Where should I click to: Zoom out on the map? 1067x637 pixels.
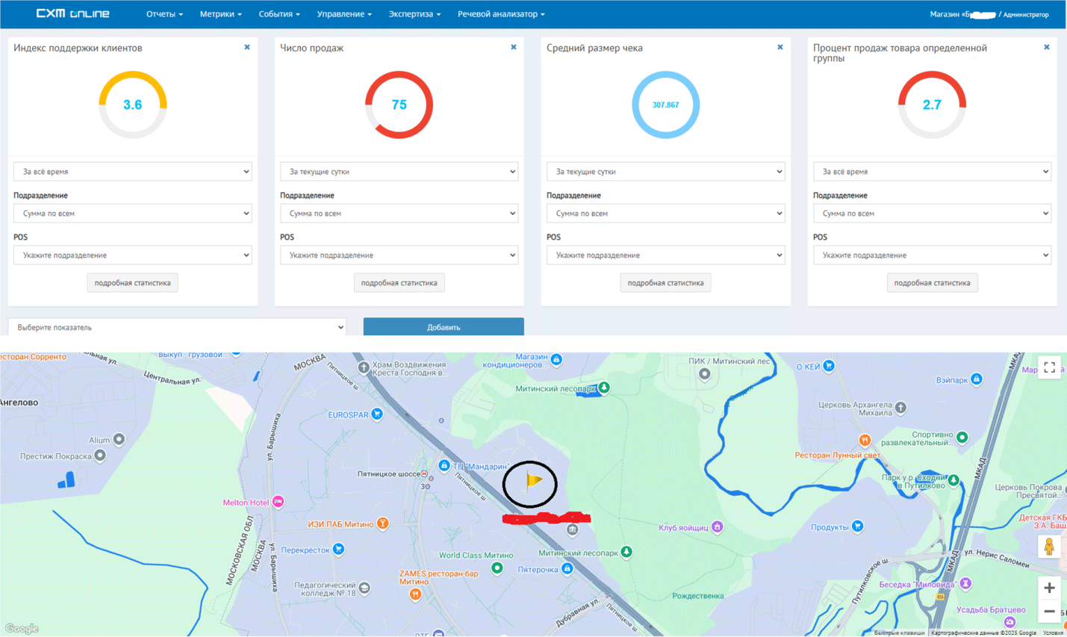pos(1049,612)
